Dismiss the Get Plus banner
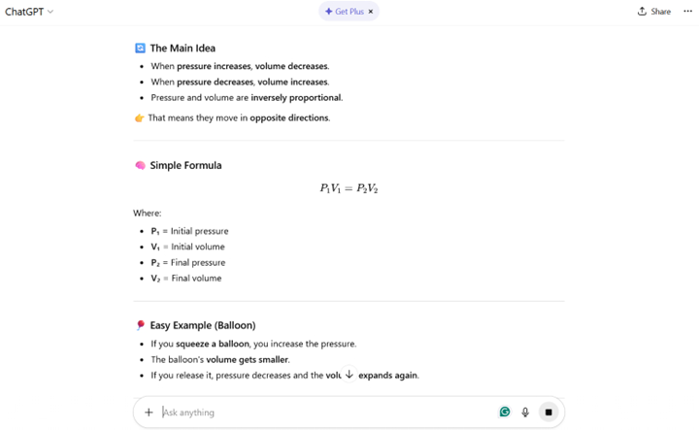Screen dimensions: 699x430 371,12
